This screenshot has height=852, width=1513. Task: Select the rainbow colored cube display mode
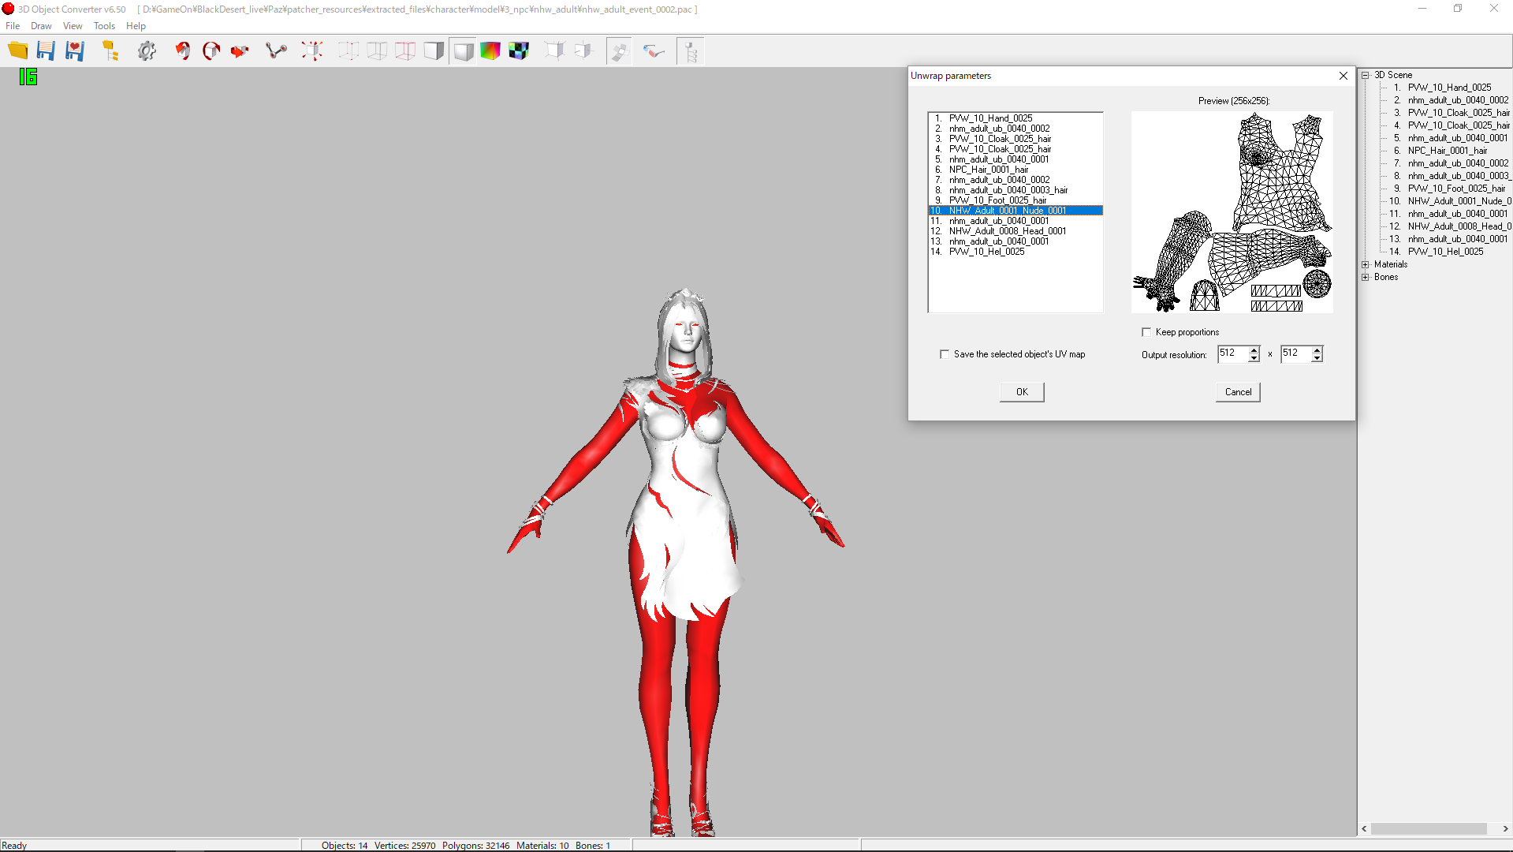click(490, 51)
